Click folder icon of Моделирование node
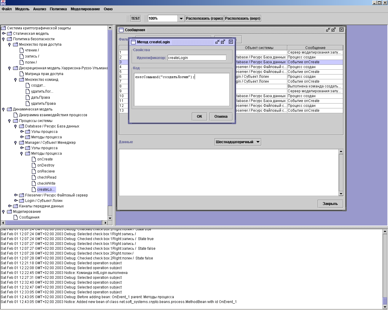Screen dimensions: 388x310 pos(9,212)
